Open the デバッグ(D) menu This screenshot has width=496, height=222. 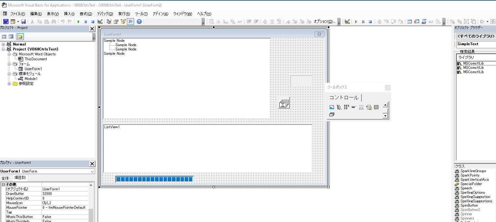pos(105,14)
